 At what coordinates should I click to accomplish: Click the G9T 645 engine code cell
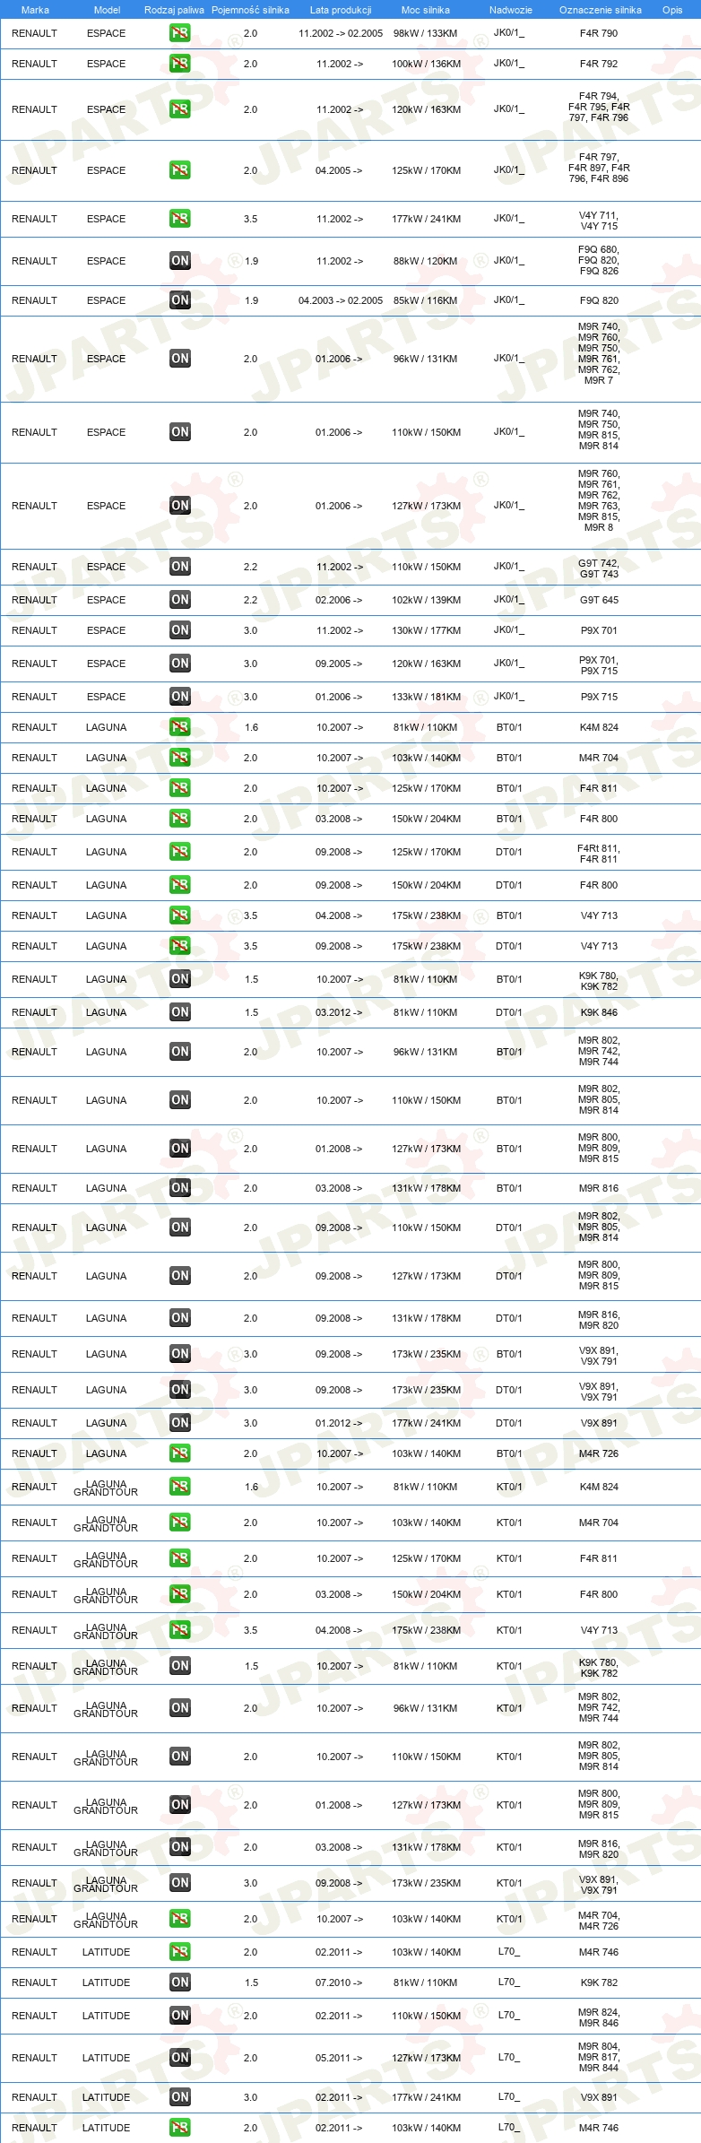coord(599,600)
